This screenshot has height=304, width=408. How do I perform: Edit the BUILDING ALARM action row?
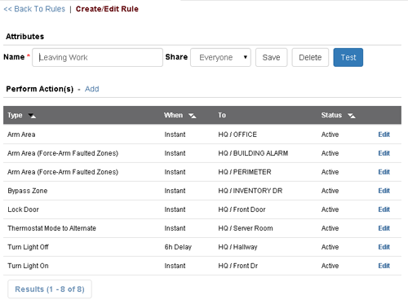coord(384,153)
